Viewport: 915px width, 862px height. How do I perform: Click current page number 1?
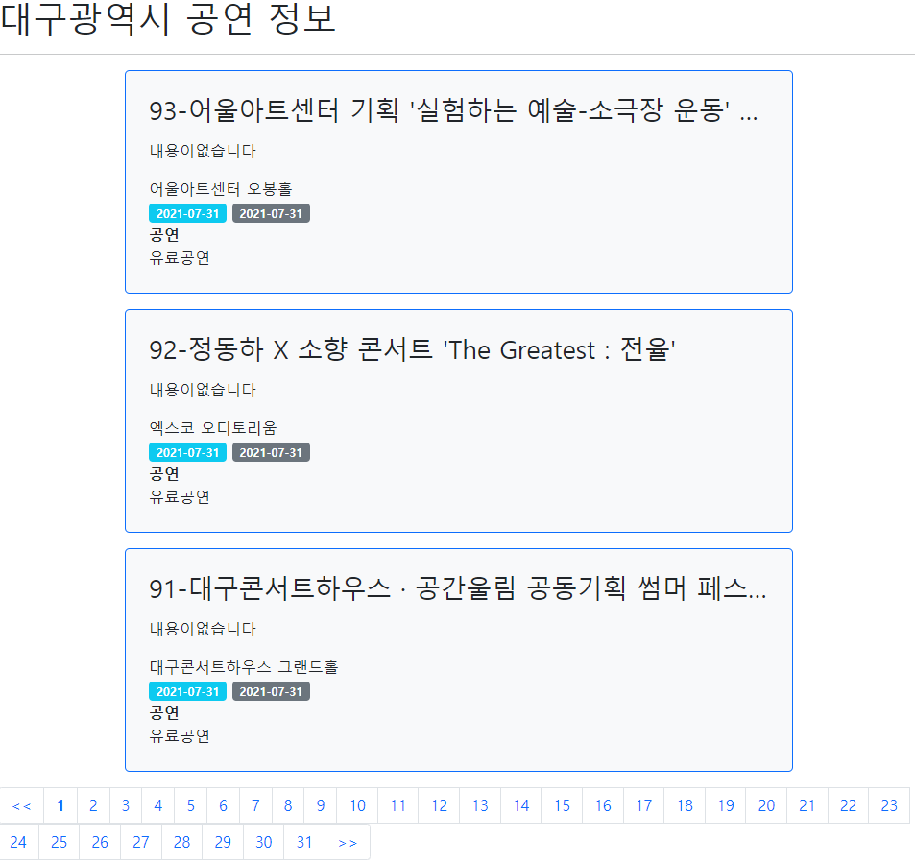click(x=60, y=805)
